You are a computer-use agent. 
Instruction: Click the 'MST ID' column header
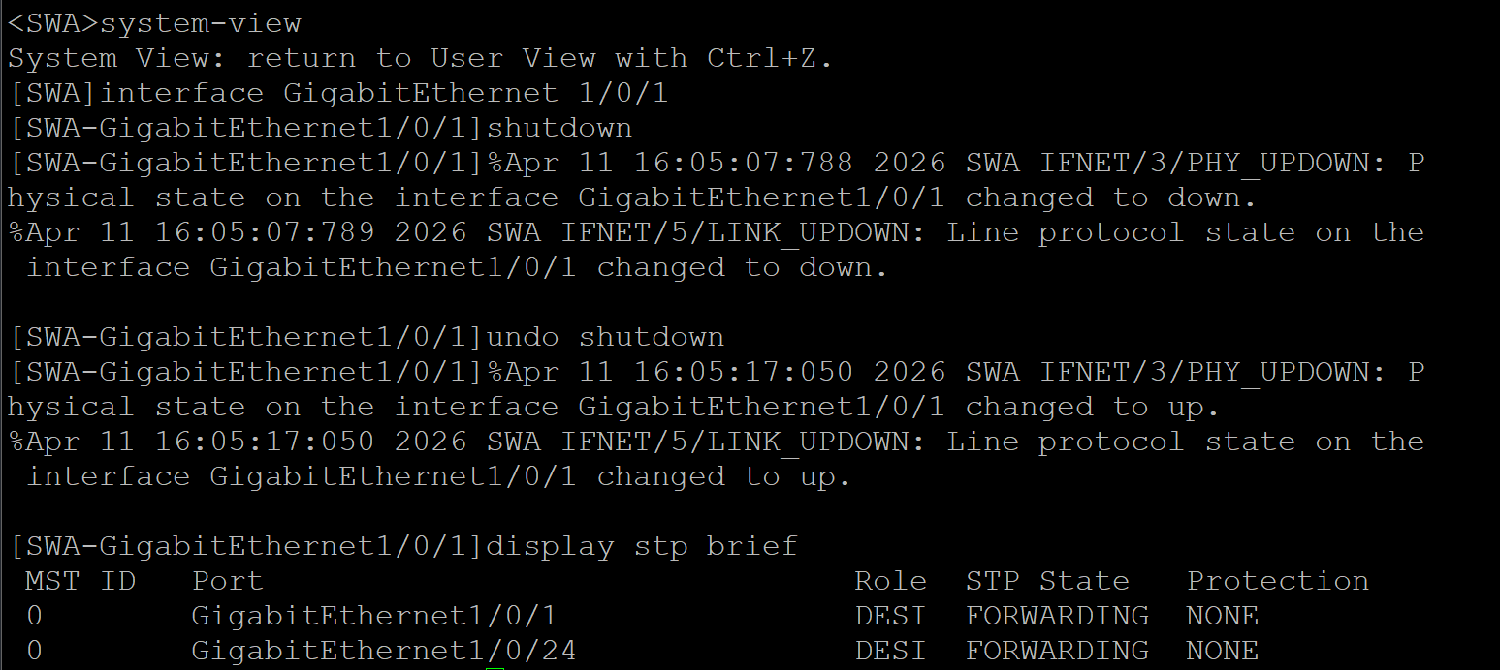click(80, 581)
